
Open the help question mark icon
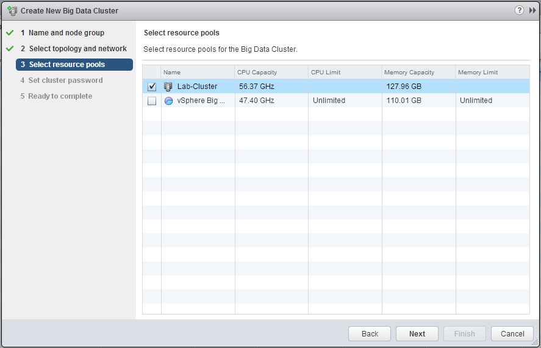519,10
